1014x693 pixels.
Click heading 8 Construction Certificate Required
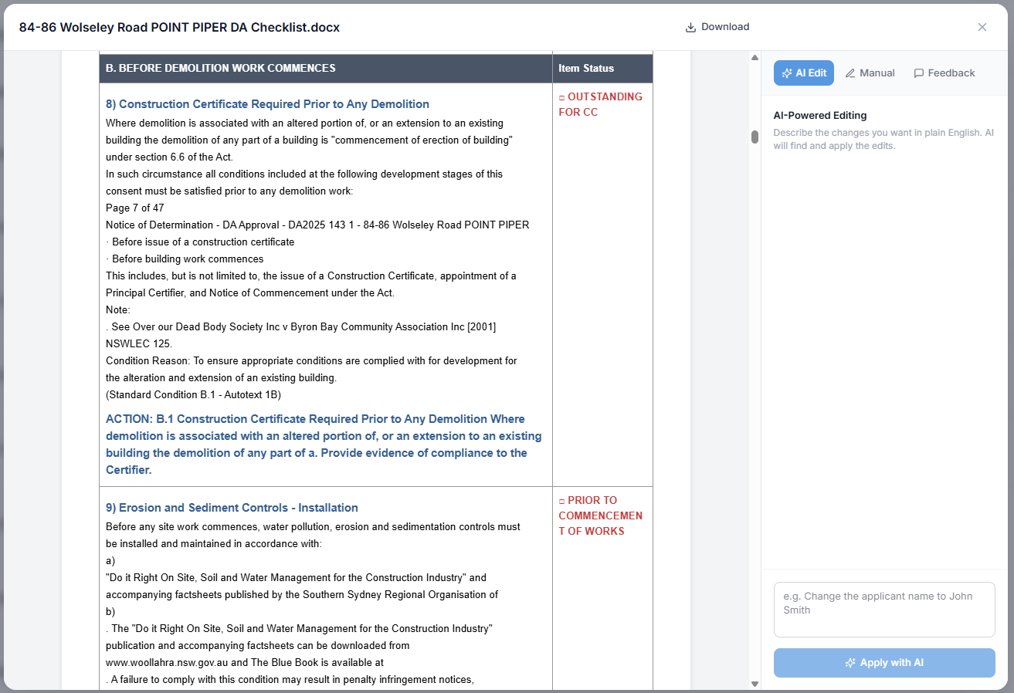click(267, 104)
